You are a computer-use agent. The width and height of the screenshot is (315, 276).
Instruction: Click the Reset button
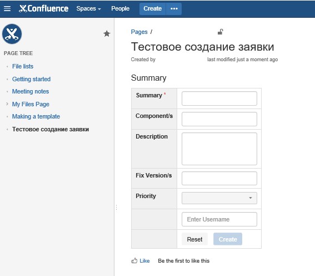pos(194,239)
